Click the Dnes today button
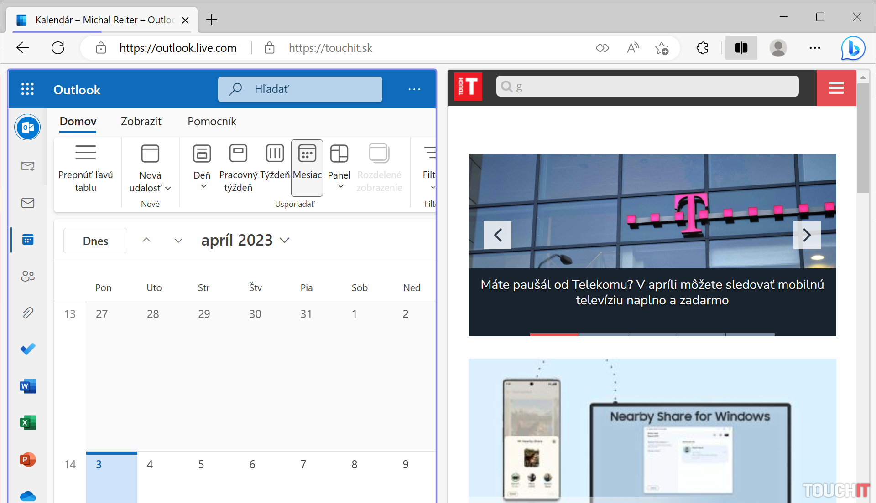The width and height of the screenshot is (876, 503). 95,241
